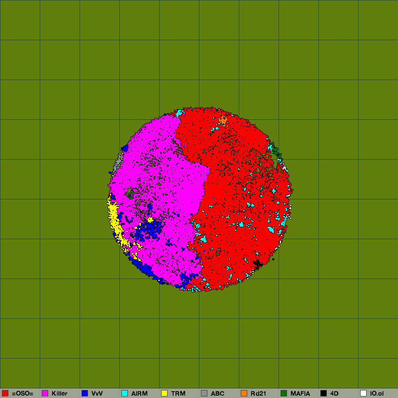Select the AIRM legend label
Image resolution: width=398 pixels, height=398 pixels.
point(139,394)
